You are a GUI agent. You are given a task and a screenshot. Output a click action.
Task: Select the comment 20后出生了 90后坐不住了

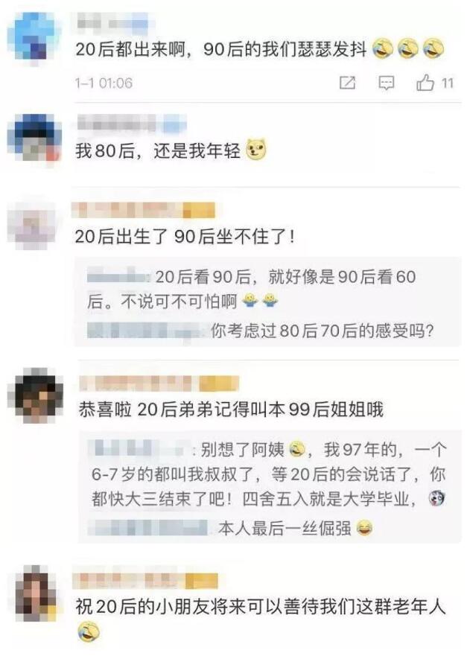pyautogui.click(x=185, y=238)
